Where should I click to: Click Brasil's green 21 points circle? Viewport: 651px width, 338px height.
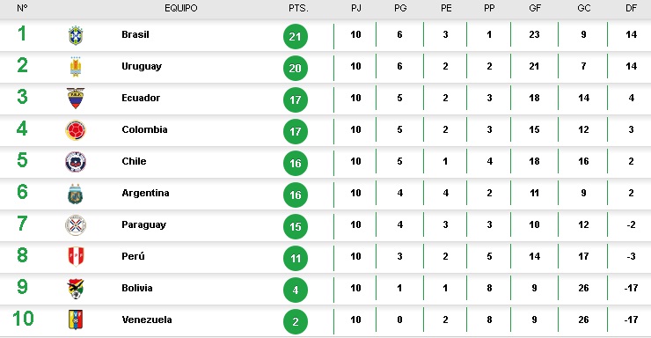[296, 37]
